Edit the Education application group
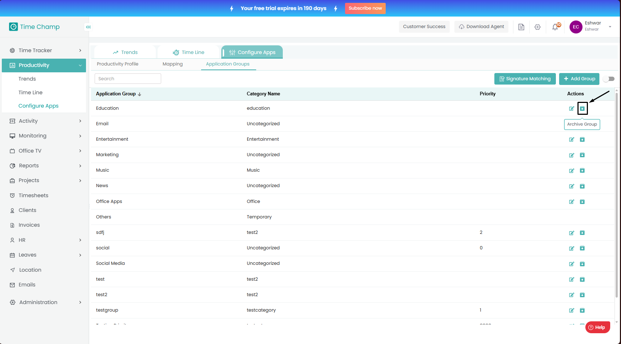Viewport: 621px width, 344px height. pos(571,109)
